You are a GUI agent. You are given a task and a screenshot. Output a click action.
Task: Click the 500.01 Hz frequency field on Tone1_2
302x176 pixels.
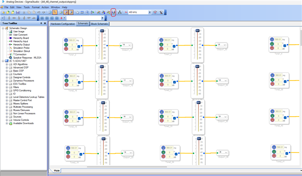[72, 40]
